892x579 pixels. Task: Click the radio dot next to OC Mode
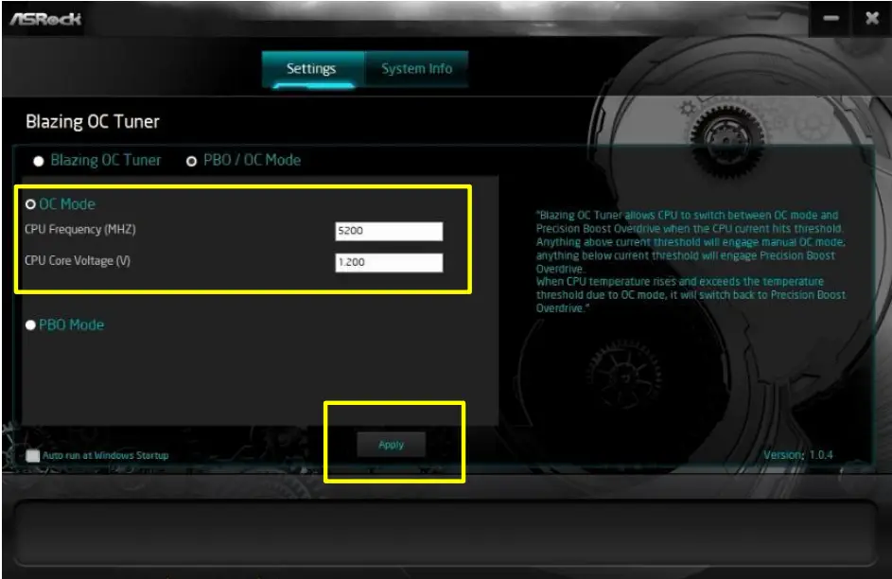pyautogui.click(x=30, y=202)
